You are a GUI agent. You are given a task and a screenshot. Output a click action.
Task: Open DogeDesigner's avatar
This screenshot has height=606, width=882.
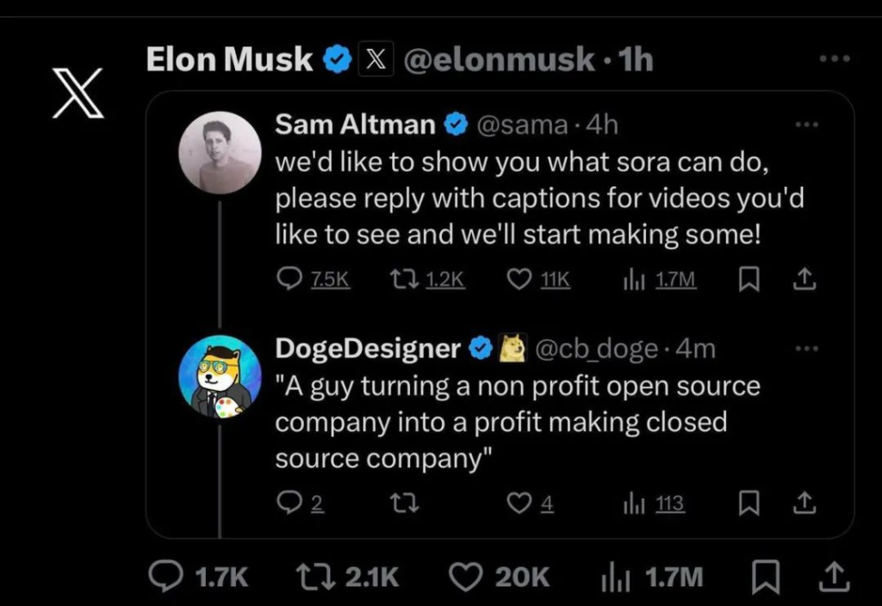tap(220, 376)
